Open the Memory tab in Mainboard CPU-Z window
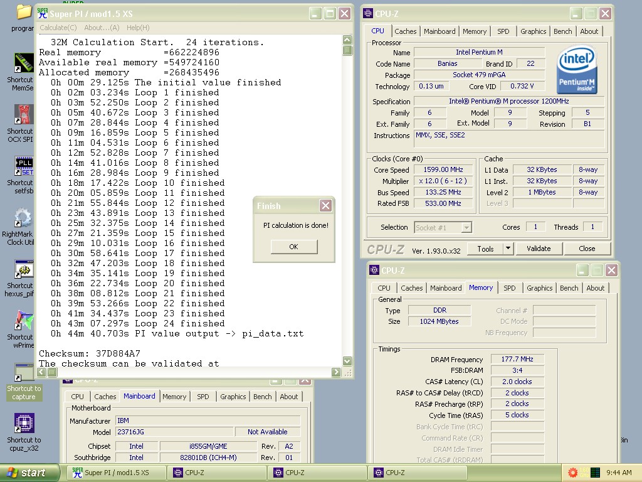This screenshot has height=482, width=642. (x=174, y=397)
